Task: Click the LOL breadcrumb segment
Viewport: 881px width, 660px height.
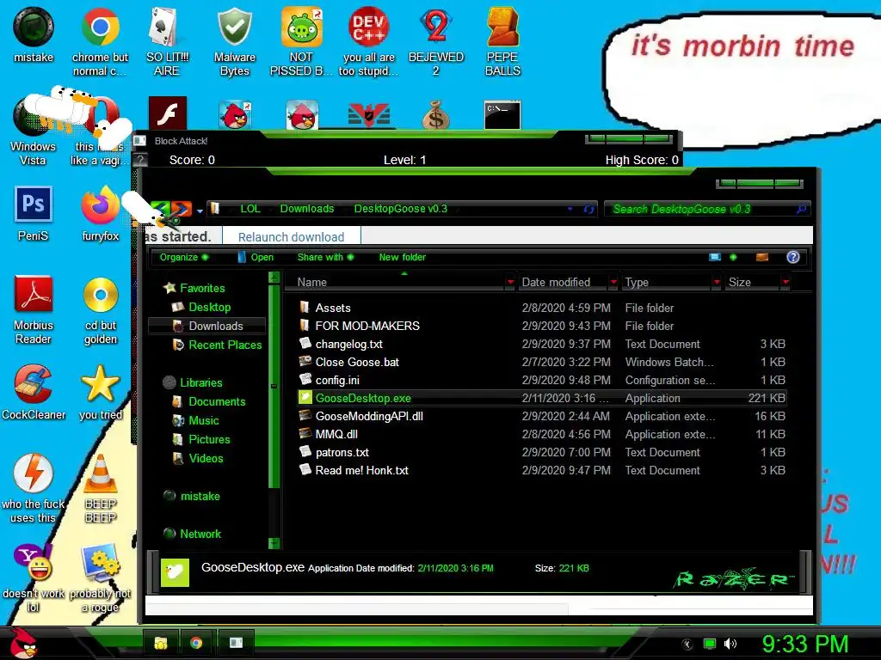Action: coord(250,209)
